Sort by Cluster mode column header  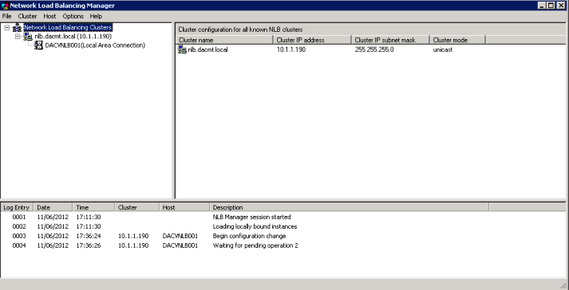[x=457, y=40]
